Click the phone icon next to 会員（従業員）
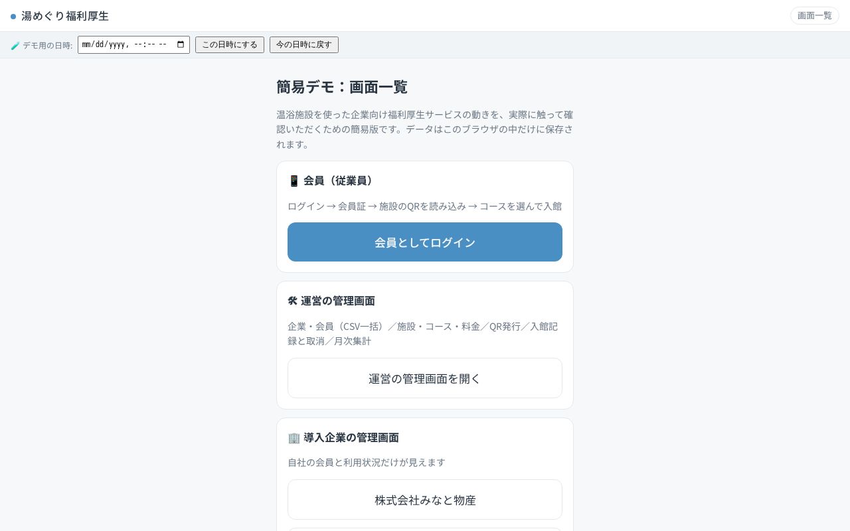The width and height of the screenshot is (850, 531). point(294,181)
